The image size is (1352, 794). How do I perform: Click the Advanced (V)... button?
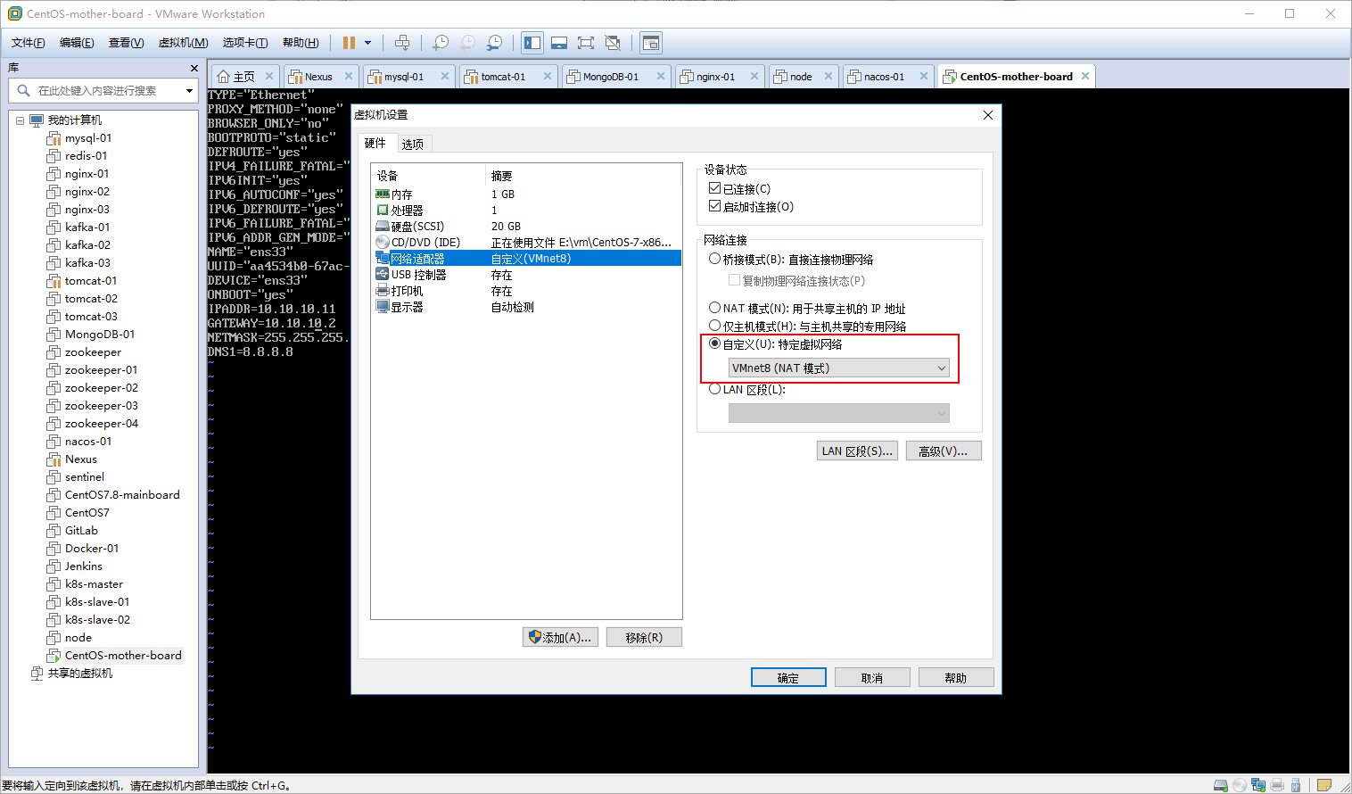click(x=944, y=451)
